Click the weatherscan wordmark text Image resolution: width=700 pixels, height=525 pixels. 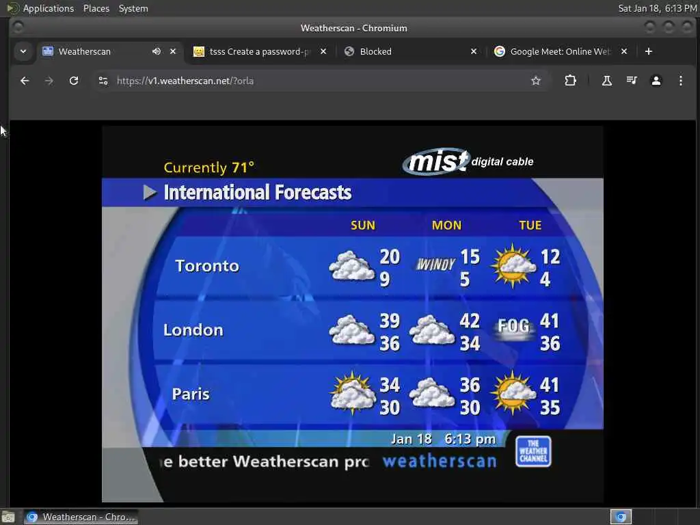tap(440, 461)
